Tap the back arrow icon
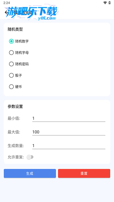The image size is (114, 202). point(6,12)
